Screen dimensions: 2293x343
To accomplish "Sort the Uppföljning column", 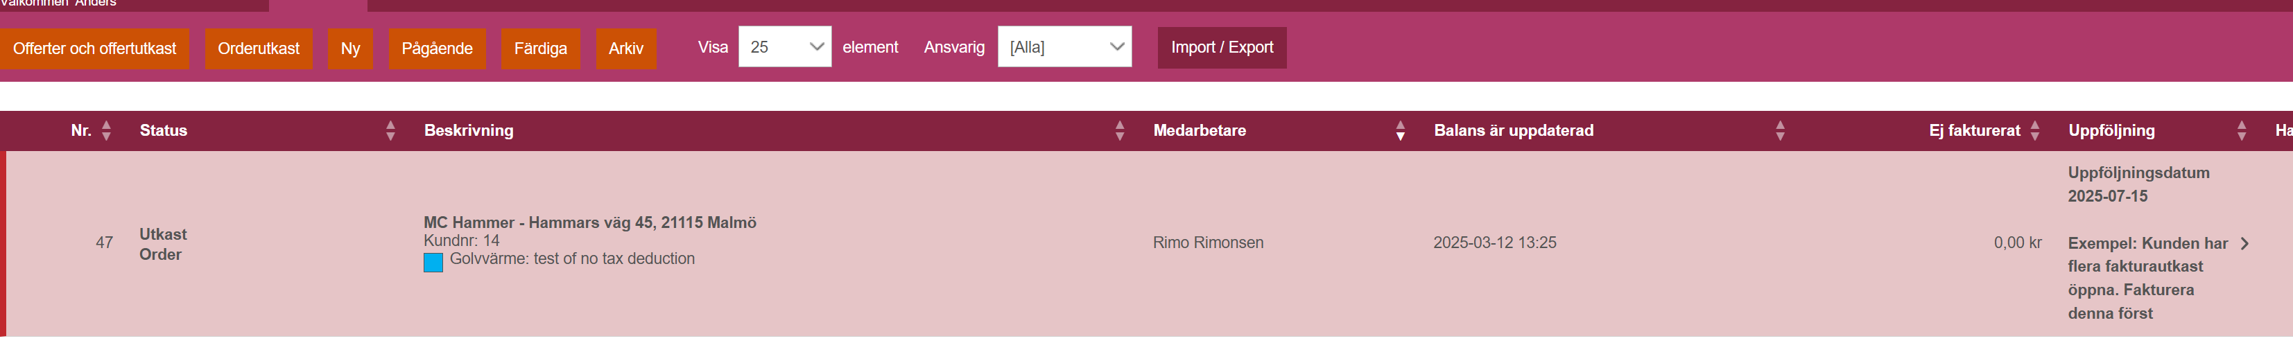I will pyautogui.click(x=2240, y=131).
